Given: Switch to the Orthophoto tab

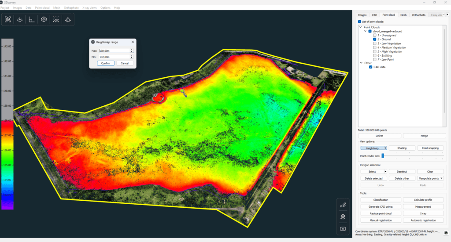Looking at the screenshot, I should pos(418,15).
